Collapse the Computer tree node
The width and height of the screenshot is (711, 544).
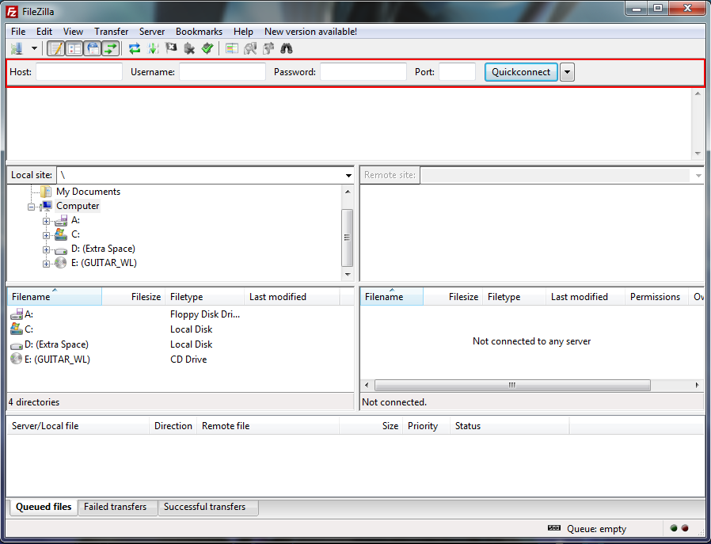(x=32, y=207)
